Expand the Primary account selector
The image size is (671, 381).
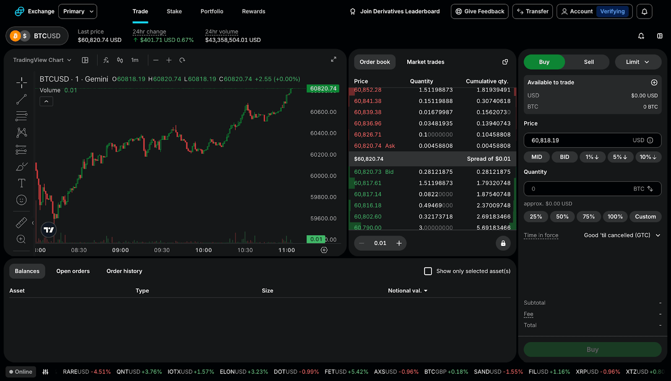coord(77,11)
